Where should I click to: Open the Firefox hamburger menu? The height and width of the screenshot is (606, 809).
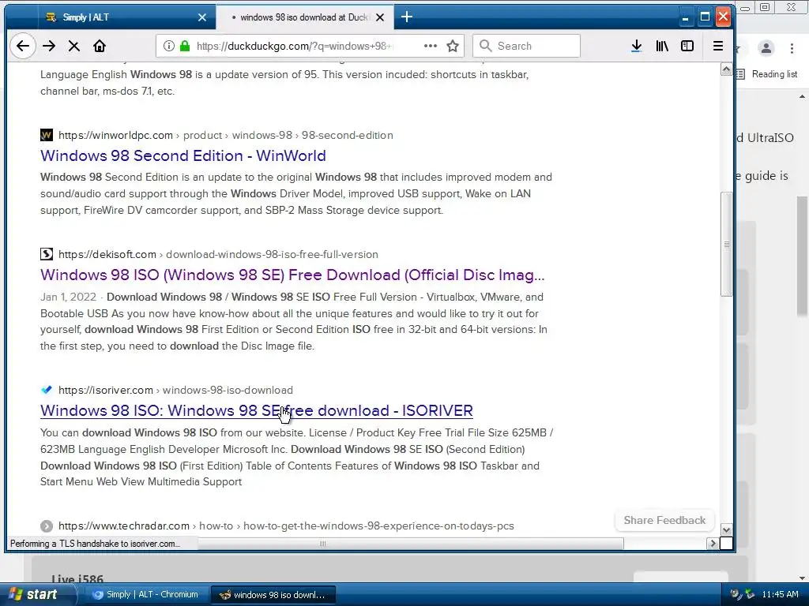coord(717,46)
